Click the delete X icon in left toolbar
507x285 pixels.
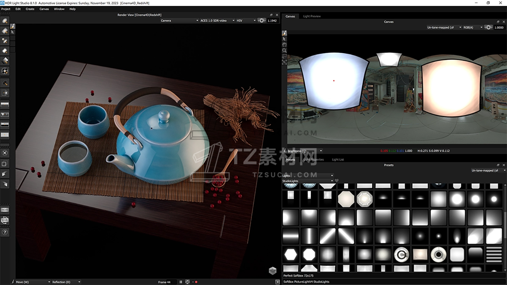point(5,153)
